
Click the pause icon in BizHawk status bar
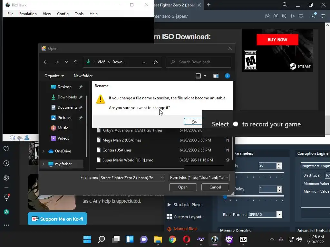pyautogui.click(x=13, y=138)
